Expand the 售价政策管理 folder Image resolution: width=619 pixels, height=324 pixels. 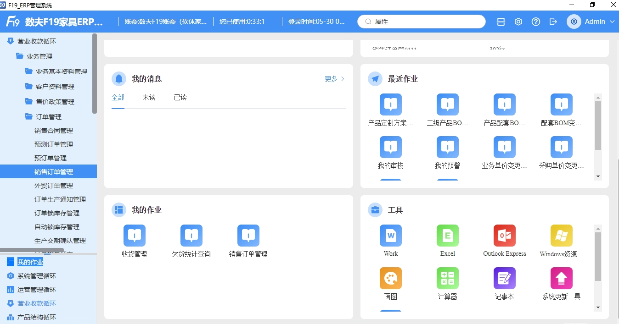click(50, 102)
